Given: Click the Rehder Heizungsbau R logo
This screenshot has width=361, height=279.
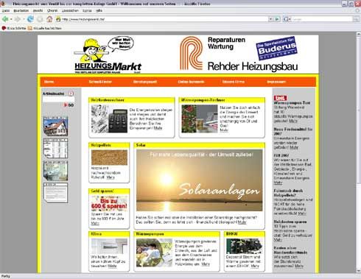Looking at the screenshot, I should coord(192,53).
